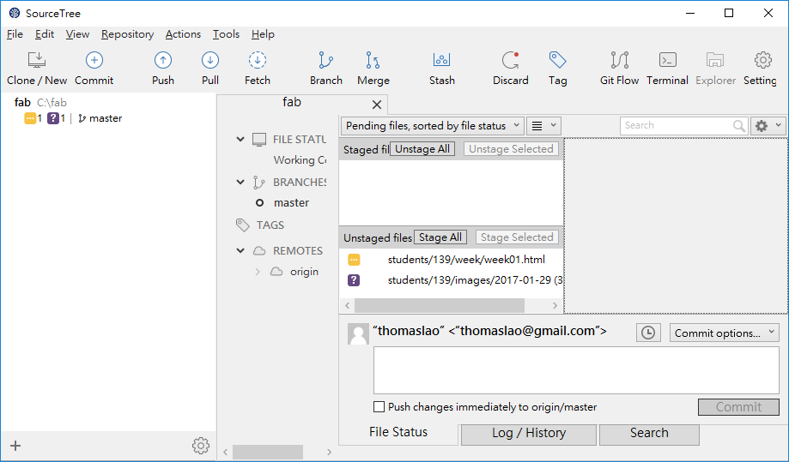Click the TAGS section tag icon

point(242,225)
